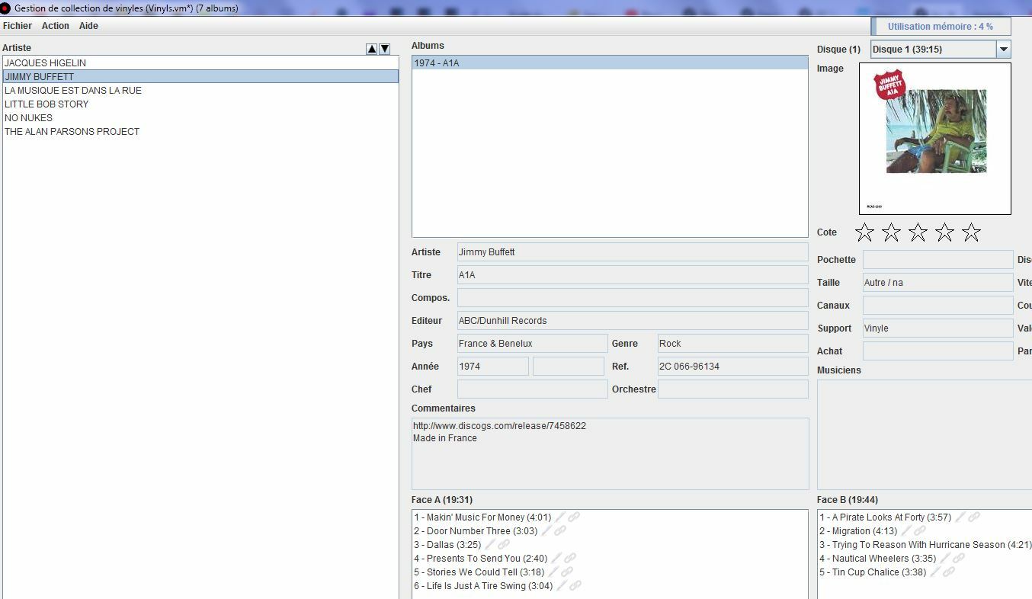Select the track title Migration (4:13)
The height and width of the screenshot is (599, 1032).
(859, 530)
